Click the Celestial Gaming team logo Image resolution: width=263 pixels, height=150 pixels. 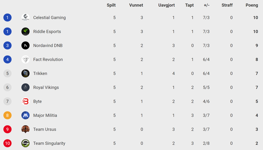[x=26, y=18]
